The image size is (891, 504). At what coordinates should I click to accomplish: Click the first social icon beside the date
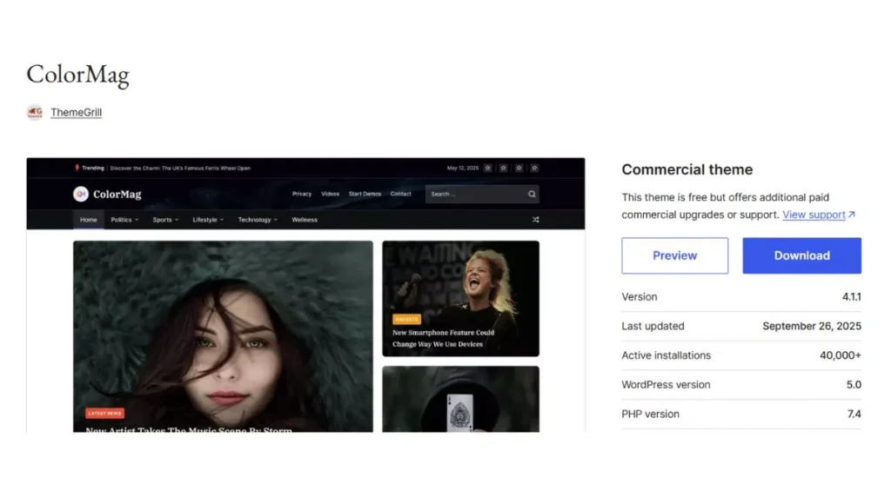click(x=488, y=168)
